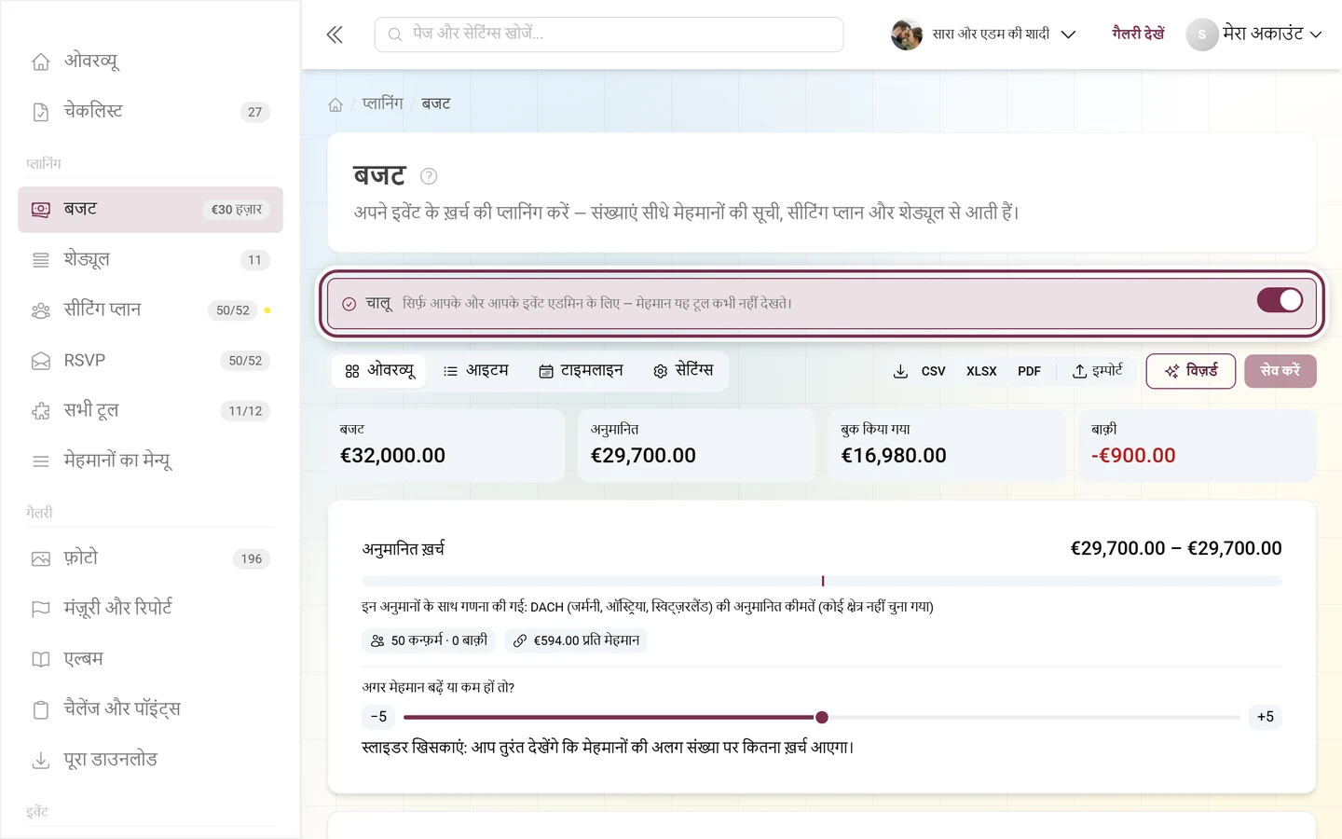This screenshot has height=839, width=1342.
Task: Click the guest count slider handle
Action: [x=822, y=717]
